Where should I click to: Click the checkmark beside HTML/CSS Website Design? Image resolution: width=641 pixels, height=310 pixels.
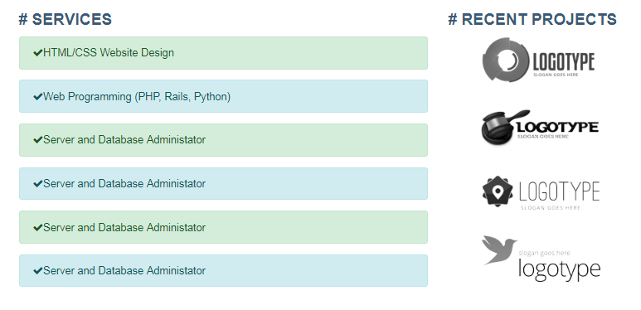(x=37, y=53)
